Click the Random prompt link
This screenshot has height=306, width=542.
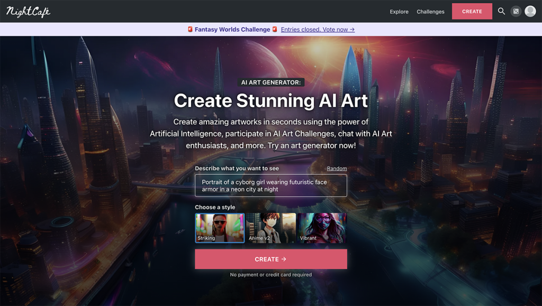[x=337, y=168]
